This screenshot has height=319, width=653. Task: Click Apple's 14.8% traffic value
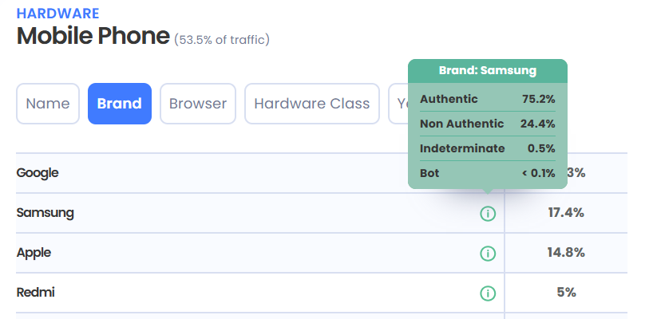tap(566, 253)
